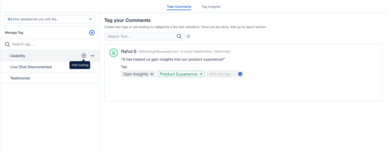Click the magnifier icon in Search tag

point(7,44)
